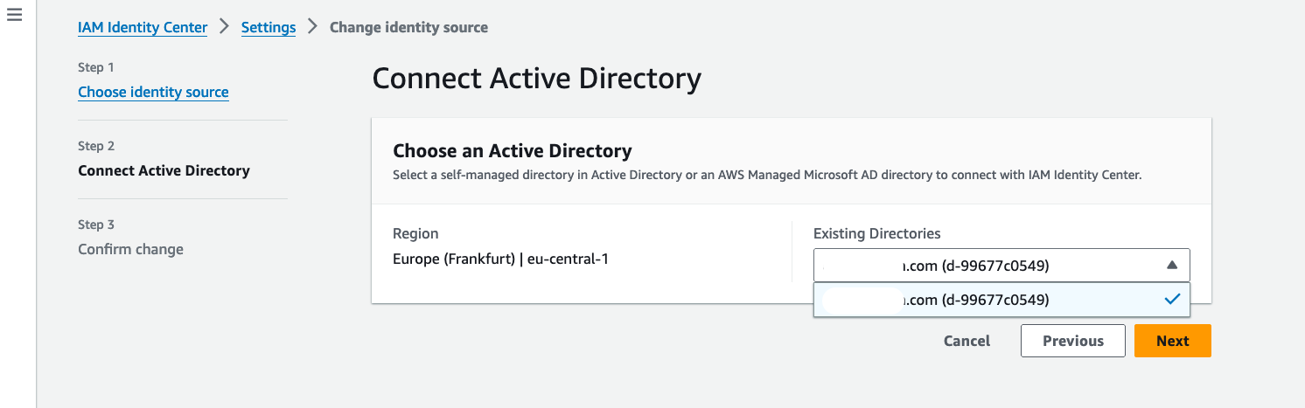This screenshot has height=408, width=1305.
Task: Click the chevron after Settings breadcrumb
Action: 312,27
